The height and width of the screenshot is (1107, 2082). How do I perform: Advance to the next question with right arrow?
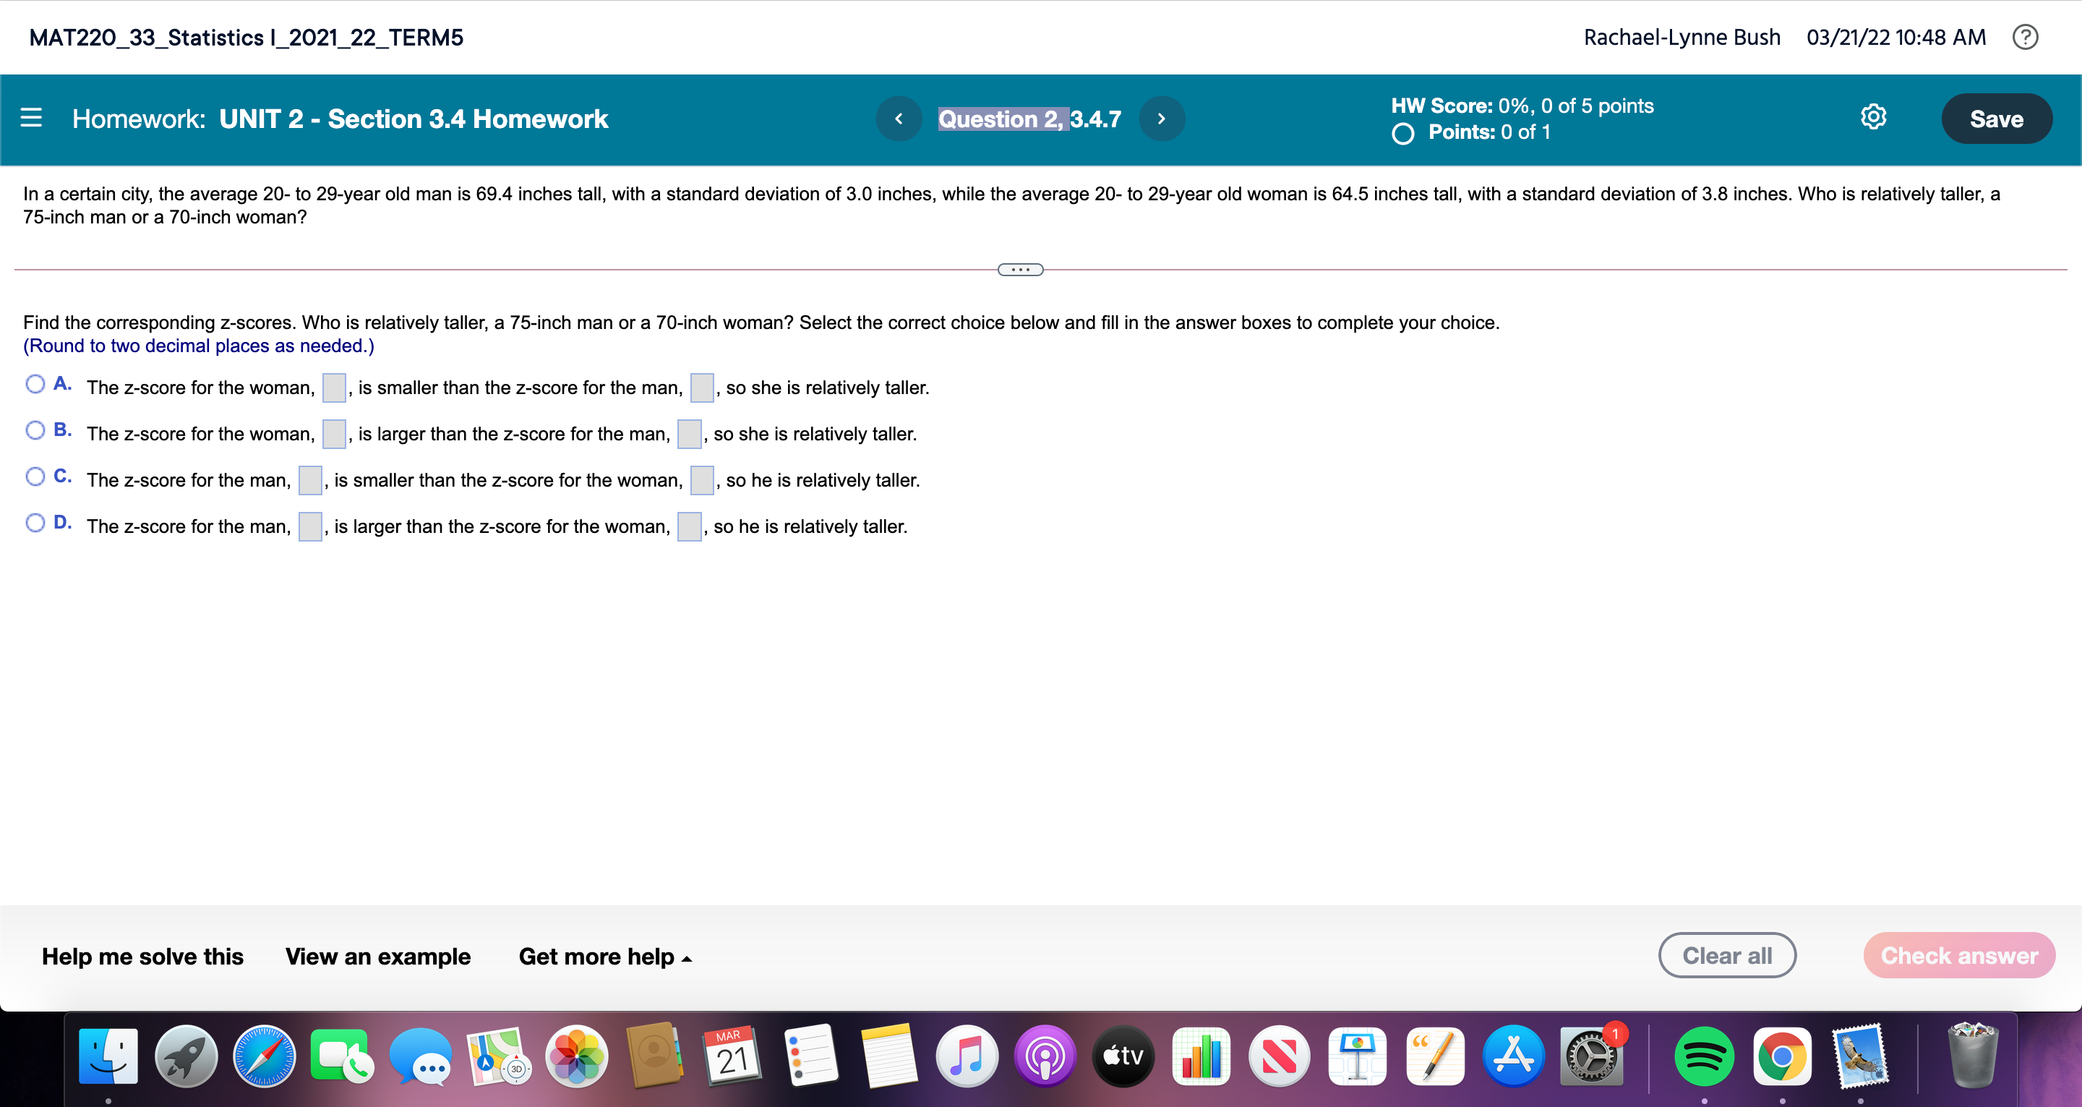1162,118
